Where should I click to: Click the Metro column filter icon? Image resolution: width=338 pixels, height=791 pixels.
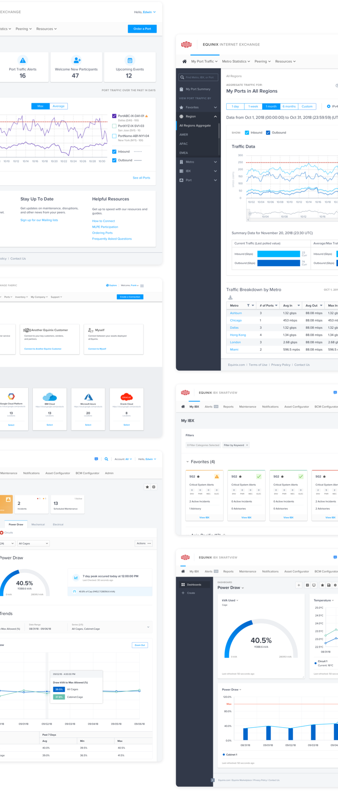(x=248, y=305)
